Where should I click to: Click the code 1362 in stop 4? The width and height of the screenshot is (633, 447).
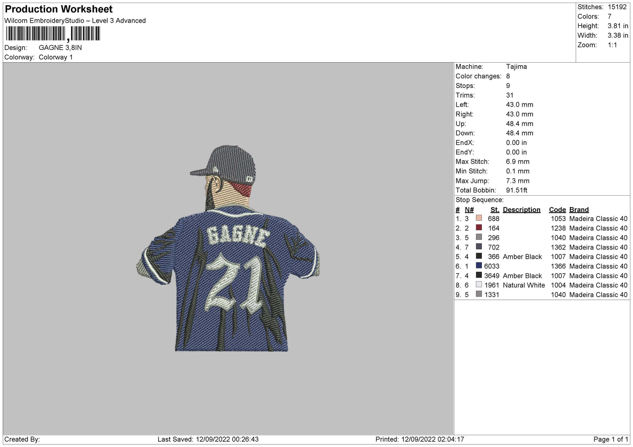558,247
